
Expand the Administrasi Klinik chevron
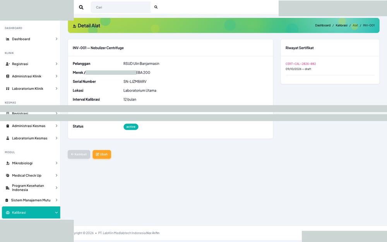(x=56, y=76)
